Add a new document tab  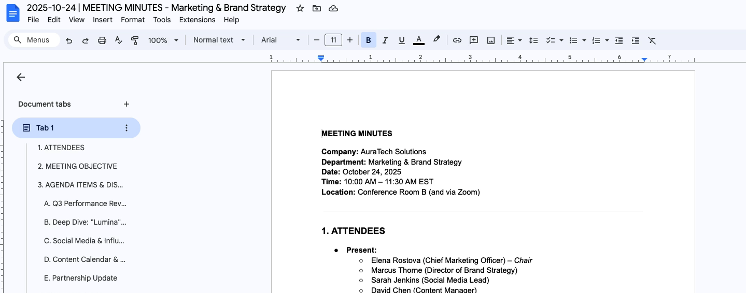coord(126,104)
